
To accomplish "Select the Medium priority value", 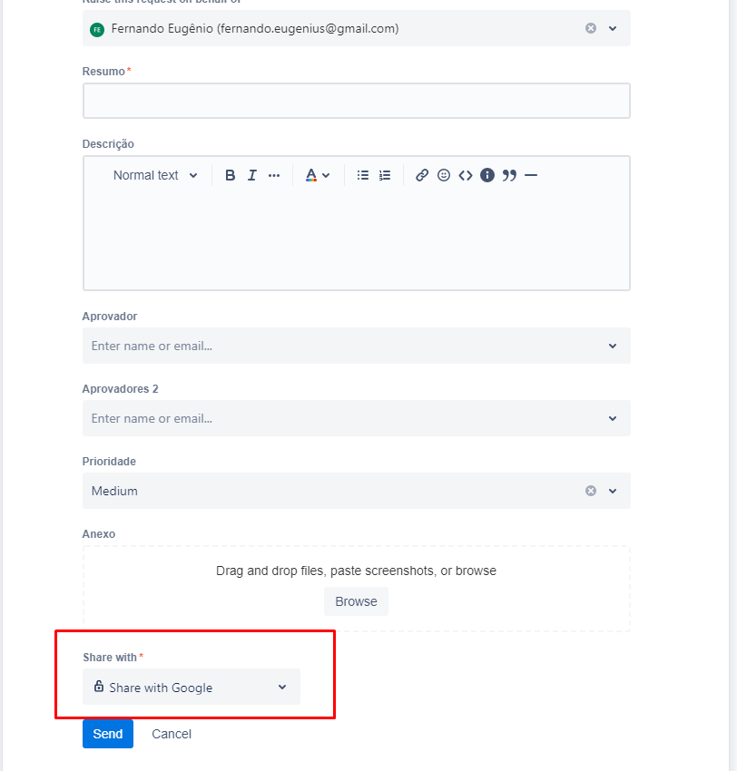I will 114,491.
